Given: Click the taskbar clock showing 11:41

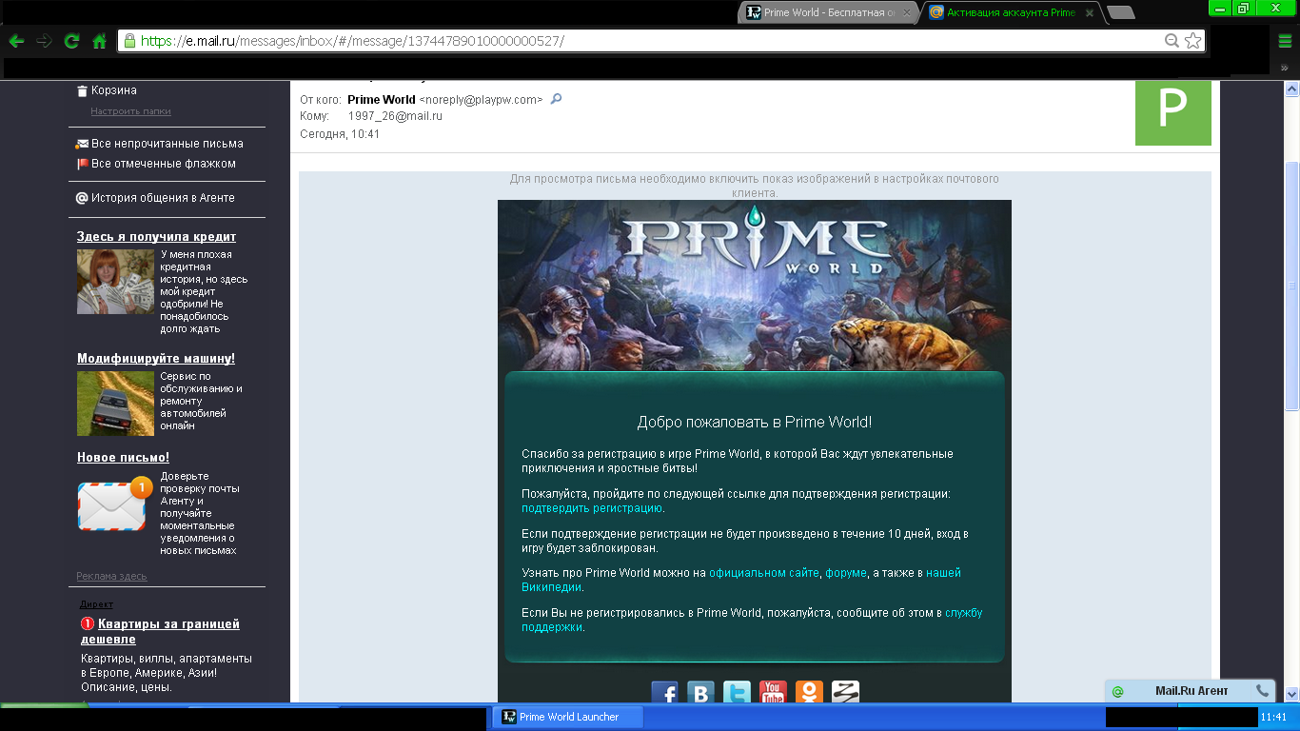Looking at the screenshot, I should coord(1273,717).
